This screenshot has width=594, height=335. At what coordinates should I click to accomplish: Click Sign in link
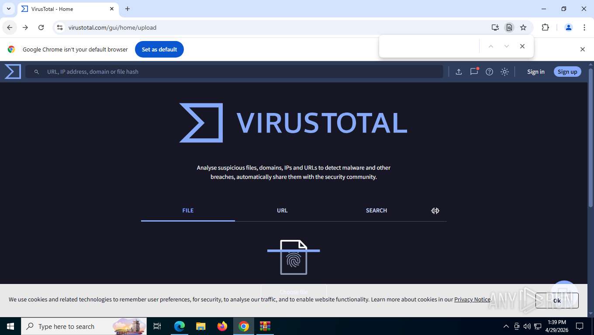tap(535, 72)
